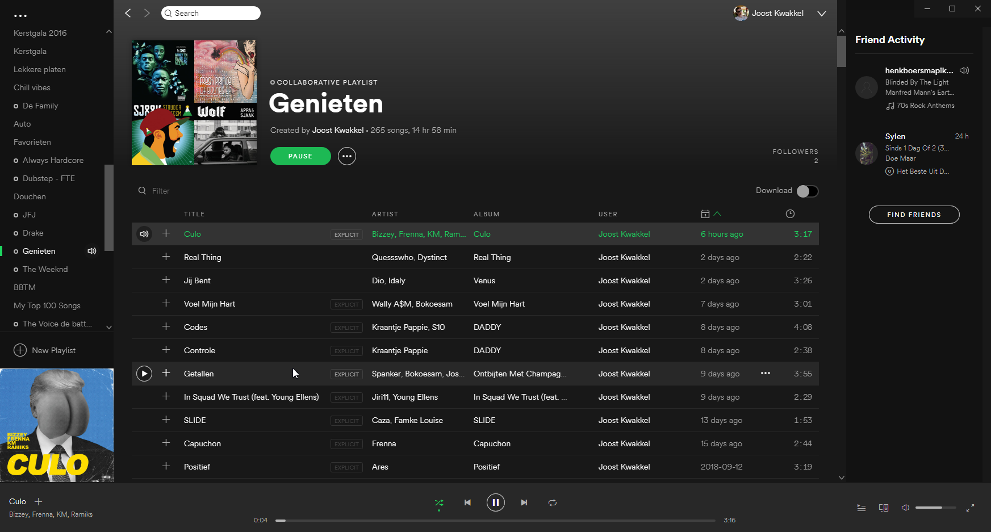Click the song progress bar
991x532 pixels.
point(495,520)
